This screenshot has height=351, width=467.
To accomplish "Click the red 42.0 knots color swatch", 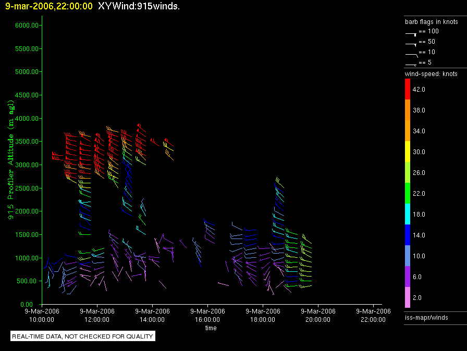I will [408, 90].
